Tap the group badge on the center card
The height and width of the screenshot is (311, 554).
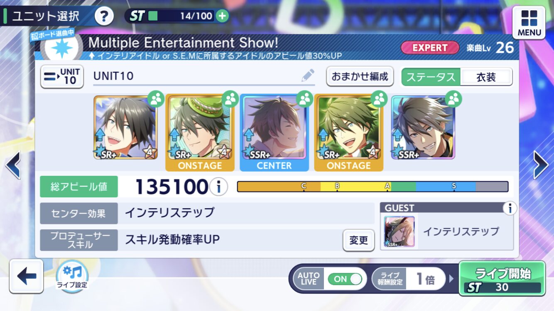(304, 99)
